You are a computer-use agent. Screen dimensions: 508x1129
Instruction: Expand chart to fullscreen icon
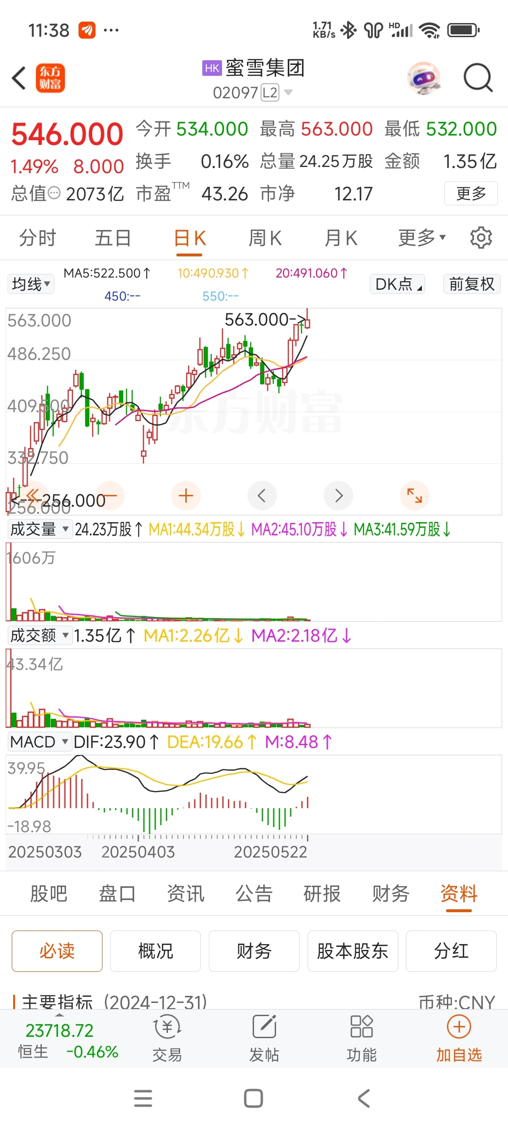414,495
